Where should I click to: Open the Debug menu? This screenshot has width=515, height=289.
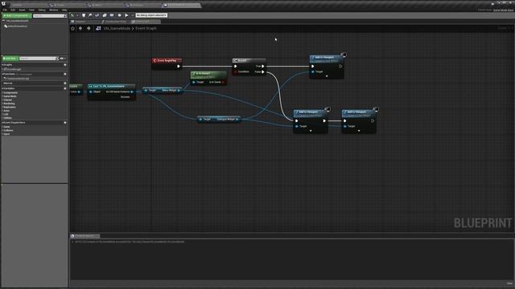coord(42,10)
